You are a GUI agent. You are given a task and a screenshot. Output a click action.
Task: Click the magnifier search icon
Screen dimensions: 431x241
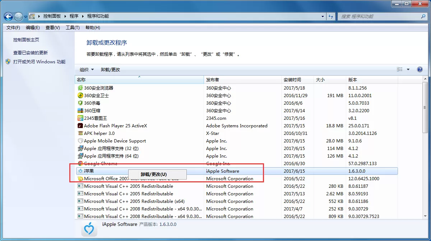[423, 16]
